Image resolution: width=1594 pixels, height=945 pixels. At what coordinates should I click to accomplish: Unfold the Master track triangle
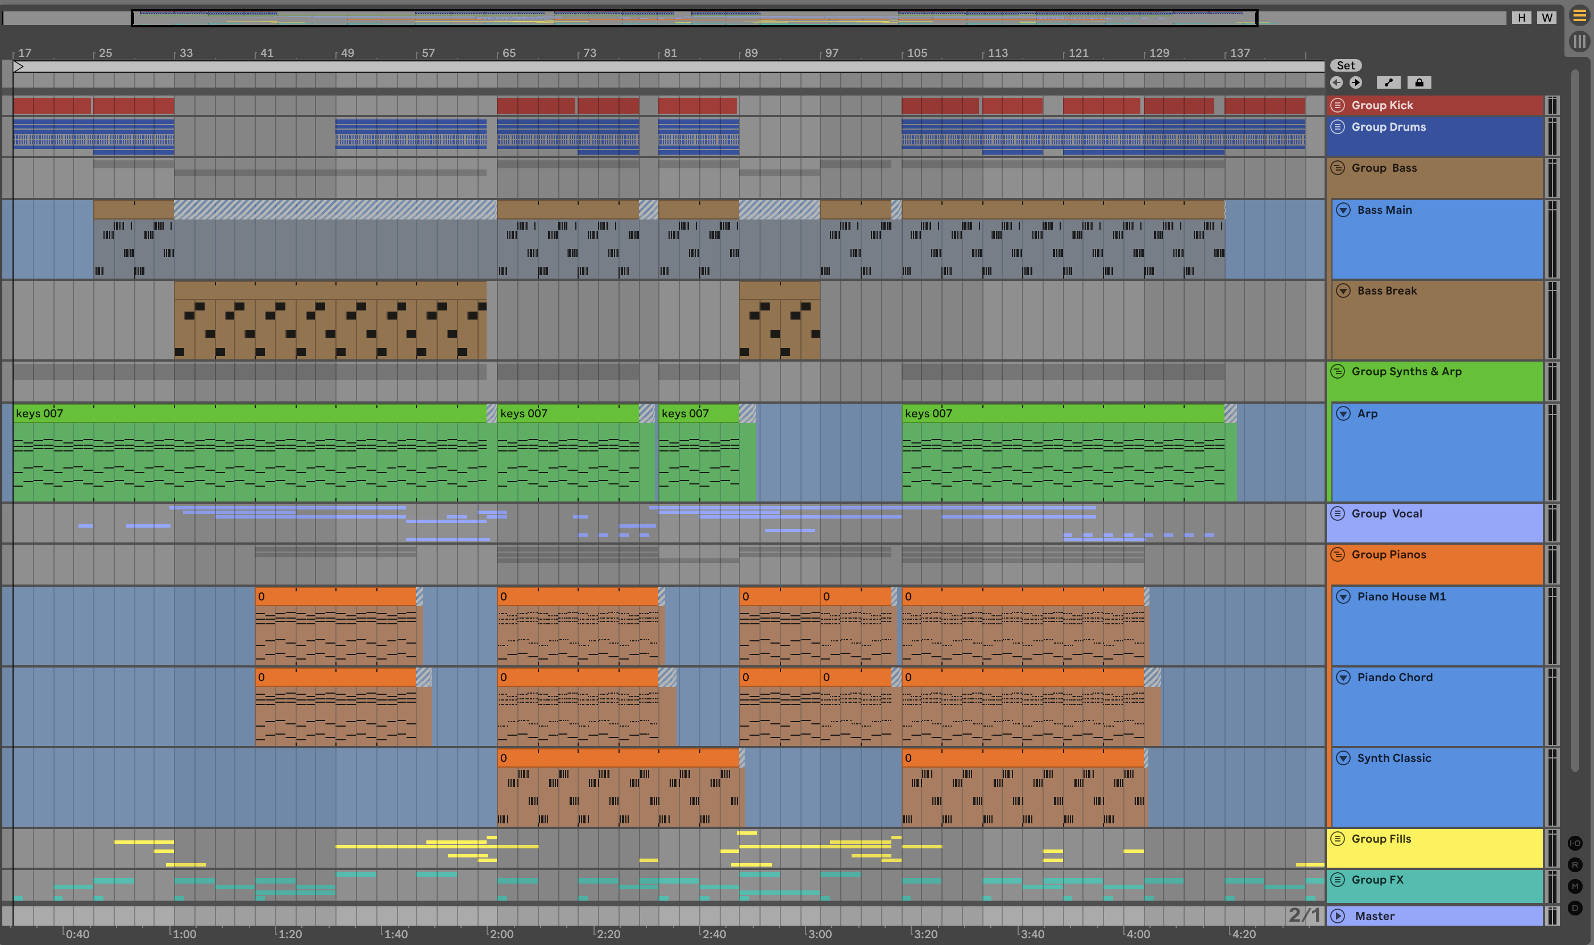[1338, 915]
